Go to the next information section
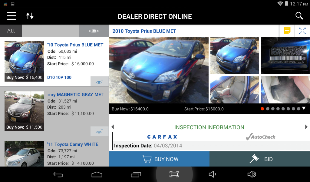The image size is (310, 182). [306, 127]
